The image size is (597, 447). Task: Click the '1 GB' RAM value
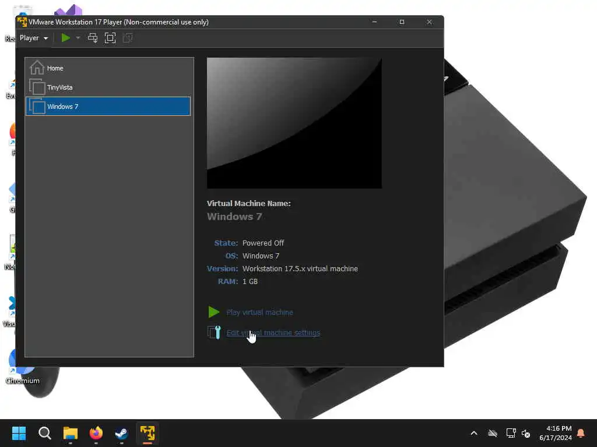pos(250,282)
